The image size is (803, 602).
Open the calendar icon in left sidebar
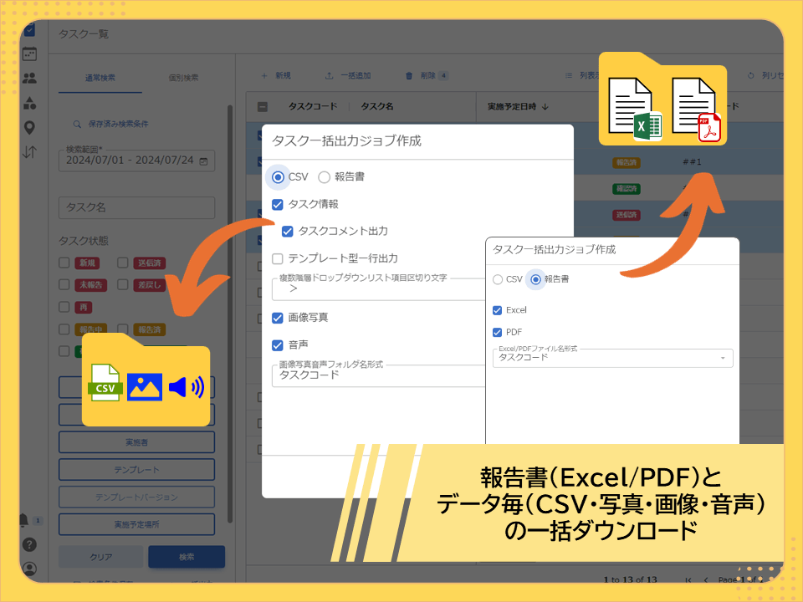30,54
